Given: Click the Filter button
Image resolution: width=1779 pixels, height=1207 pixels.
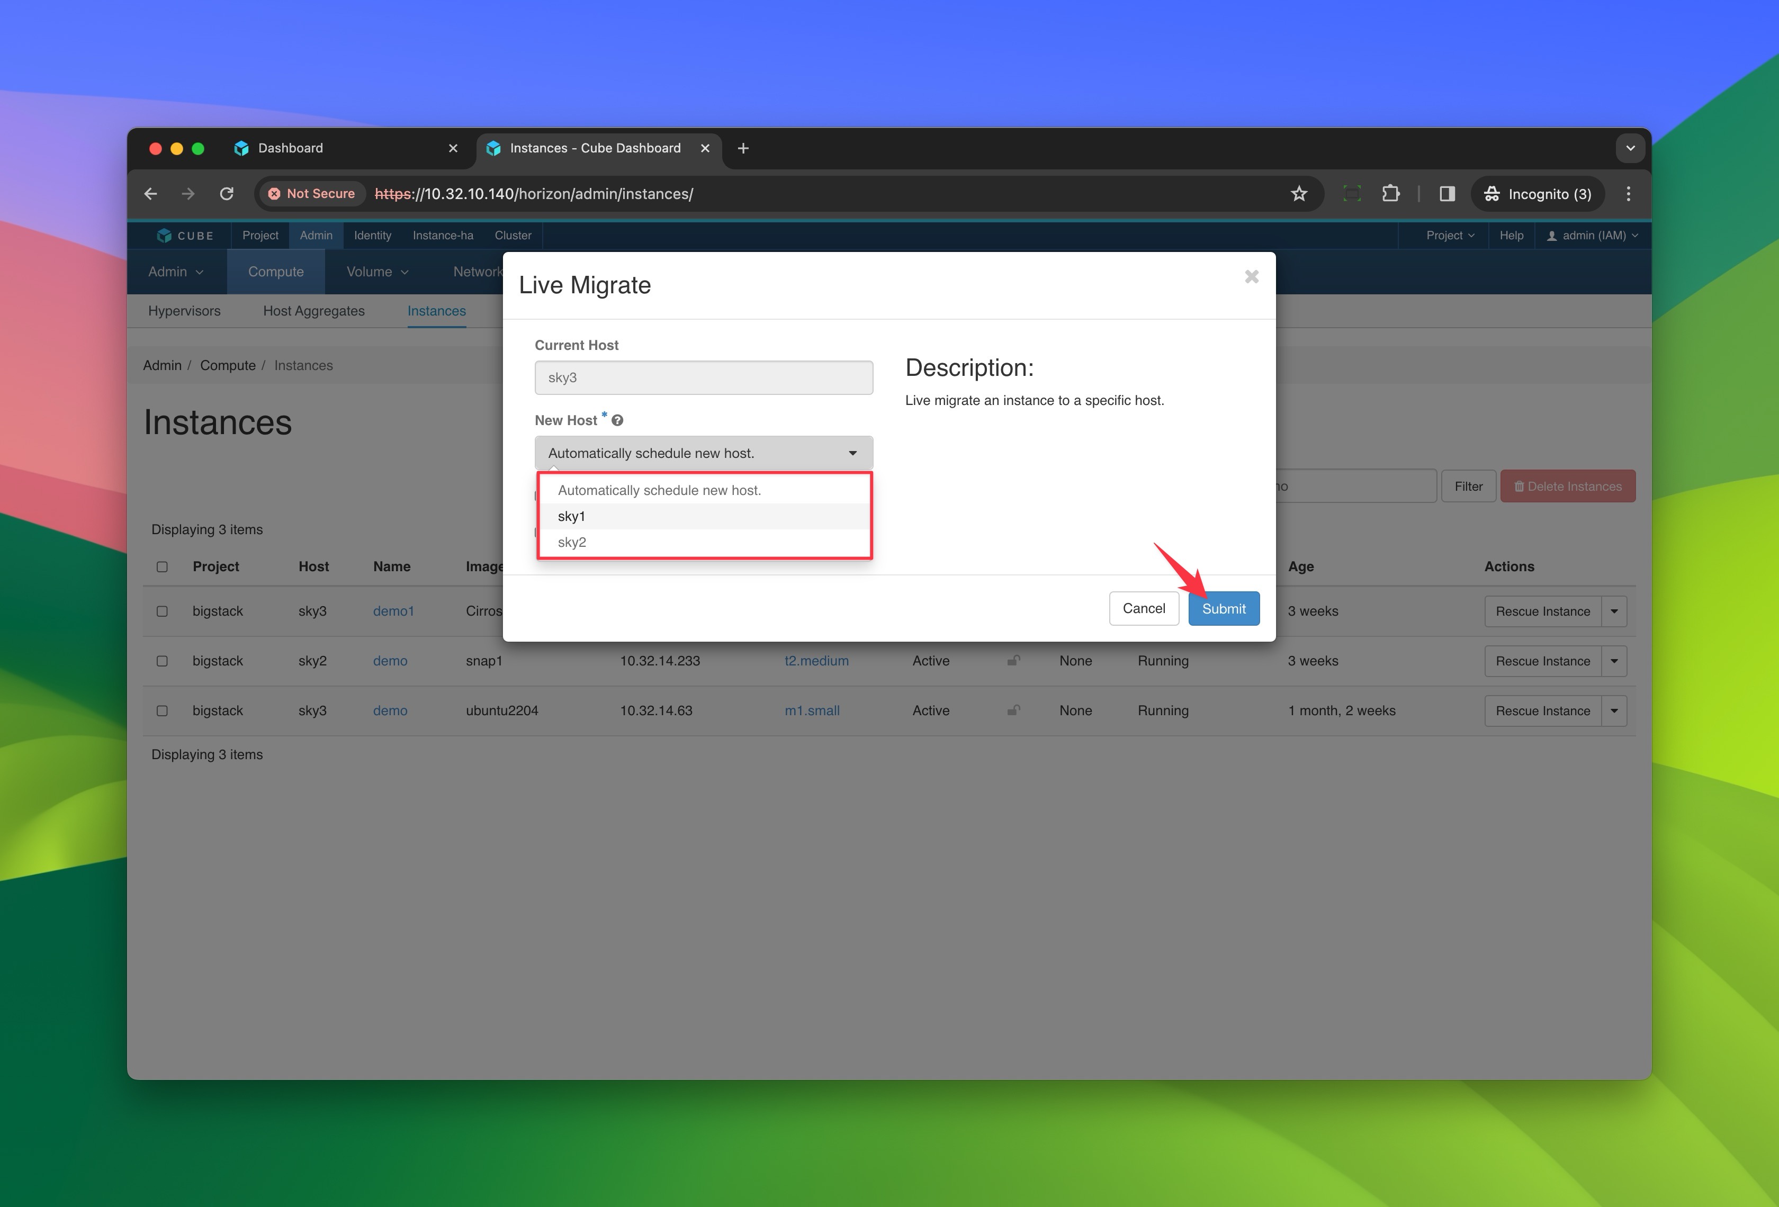Looking at the screenshot, I should click(1468, 487).
